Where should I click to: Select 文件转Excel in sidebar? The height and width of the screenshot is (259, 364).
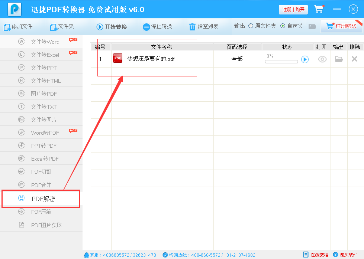pos(41,55)
